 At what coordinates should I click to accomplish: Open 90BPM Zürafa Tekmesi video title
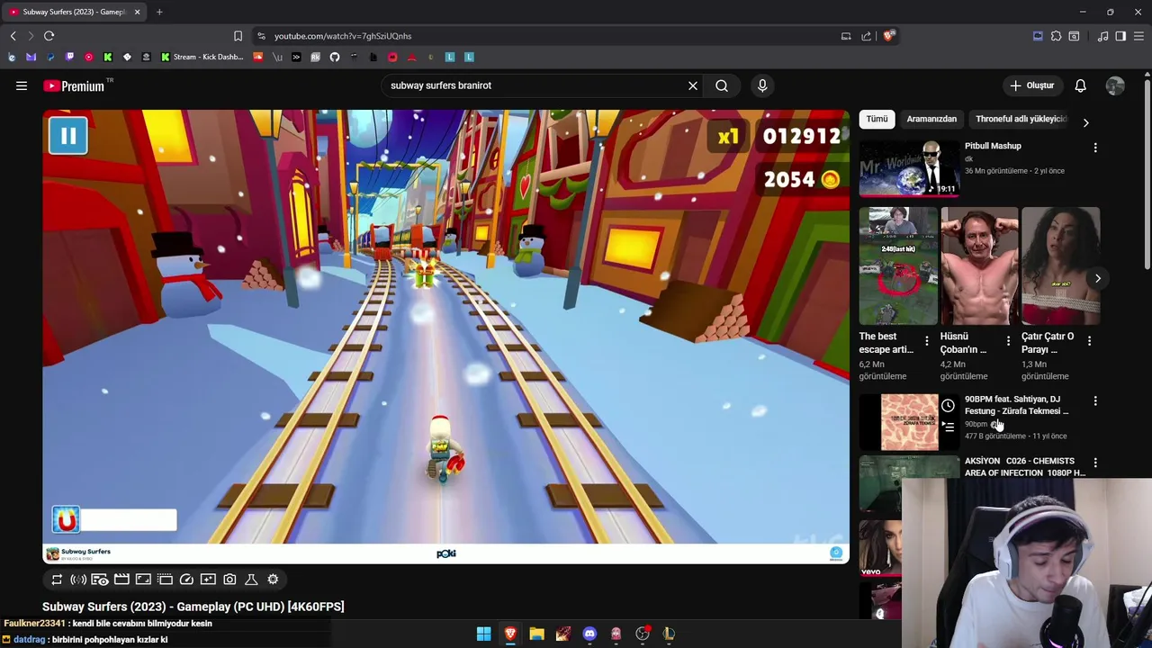tap(1017, 405)
